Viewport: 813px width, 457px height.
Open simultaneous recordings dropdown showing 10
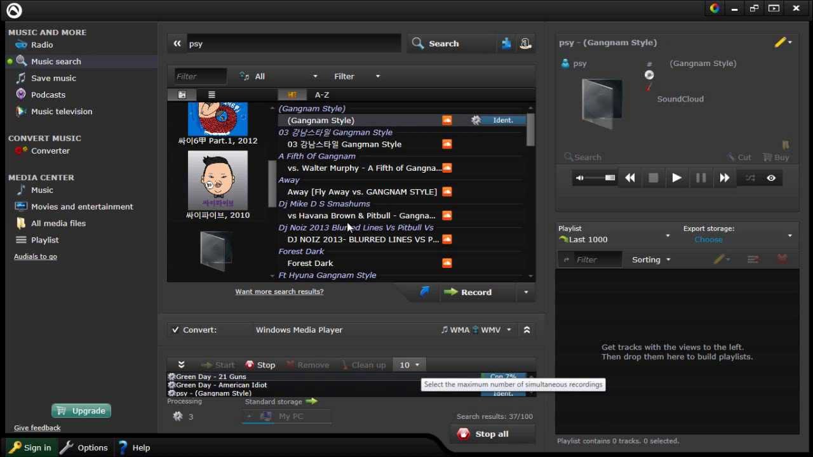coord(409,365)
